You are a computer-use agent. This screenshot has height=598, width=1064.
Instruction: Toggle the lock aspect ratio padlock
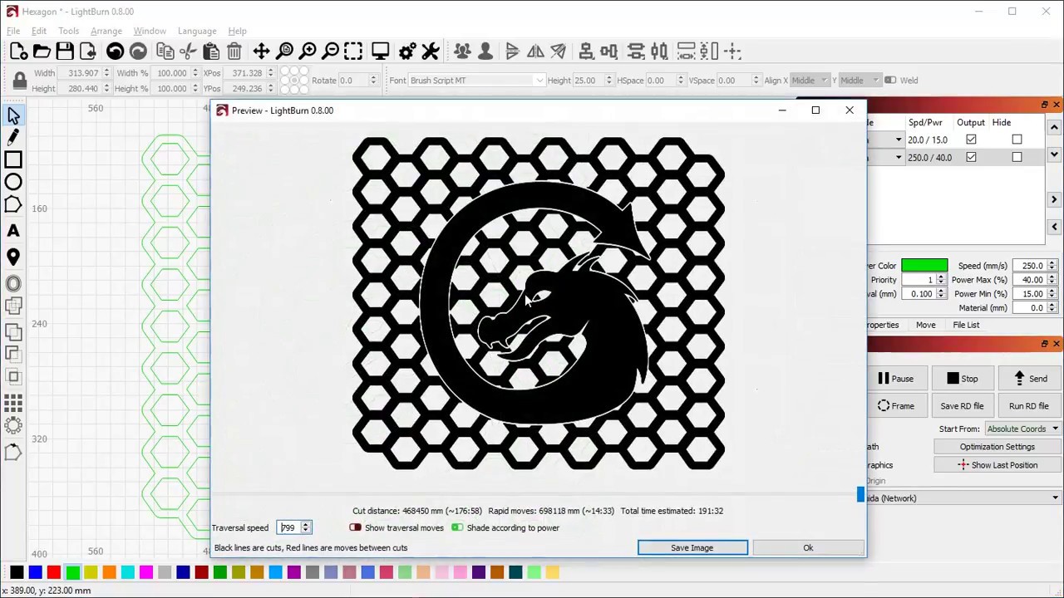[x=19, y=81]
